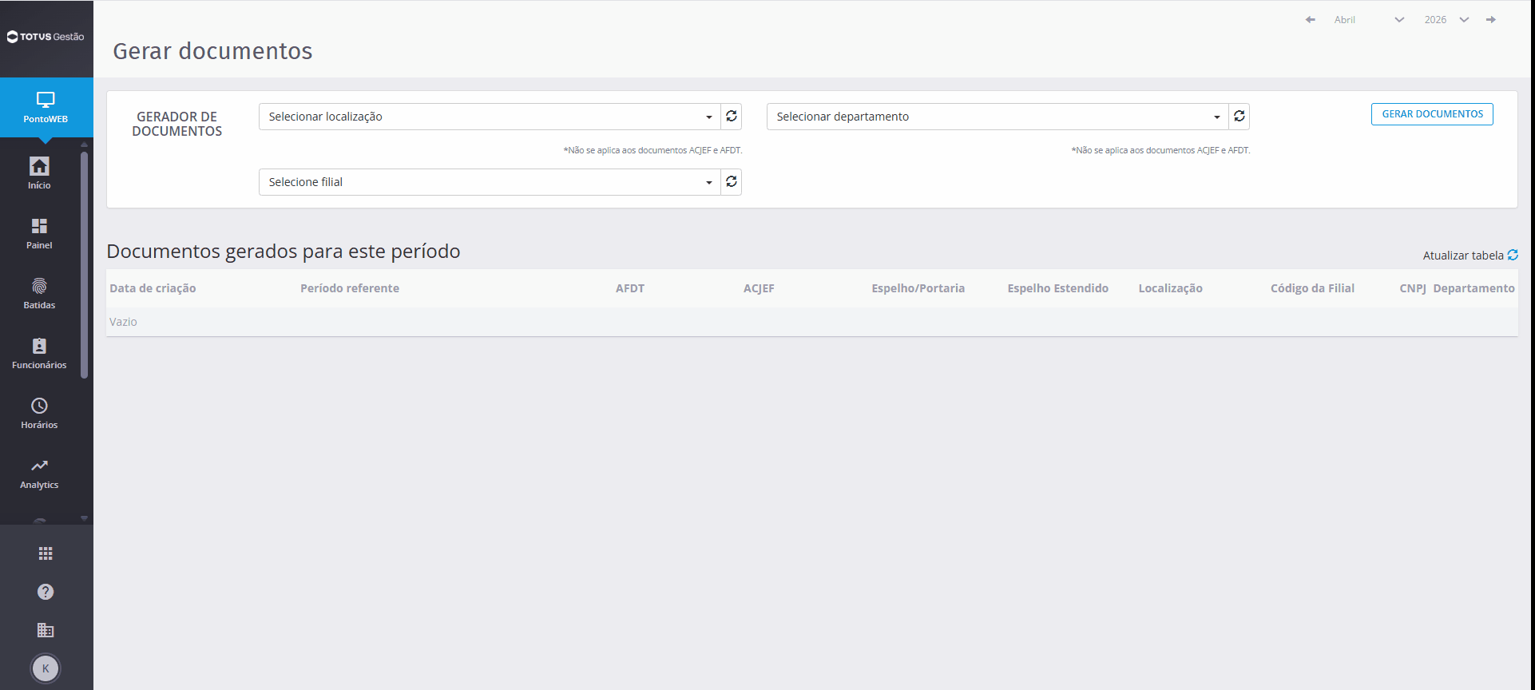Open the apps grid icon
The image size is (1535, 690).
pos(46,553)
